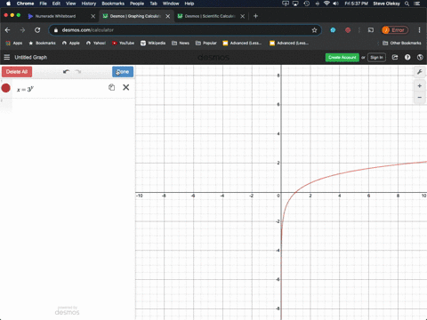Open the Window menu
Screen dimensions: 427x320
[x=171, y=4]
